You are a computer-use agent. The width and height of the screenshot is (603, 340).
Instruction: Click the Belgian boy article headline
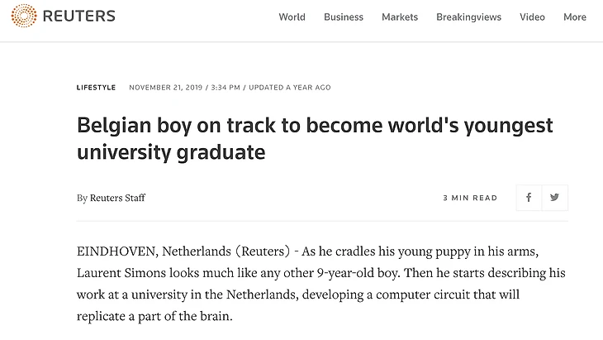pos(315,139)
